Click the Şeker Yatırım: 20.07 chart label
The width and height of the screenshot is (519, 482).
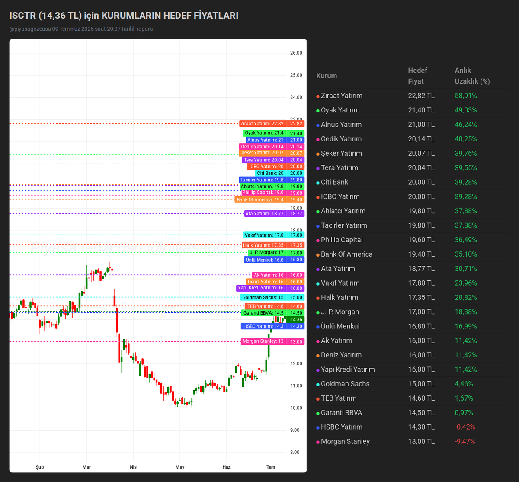pos(262,153)
